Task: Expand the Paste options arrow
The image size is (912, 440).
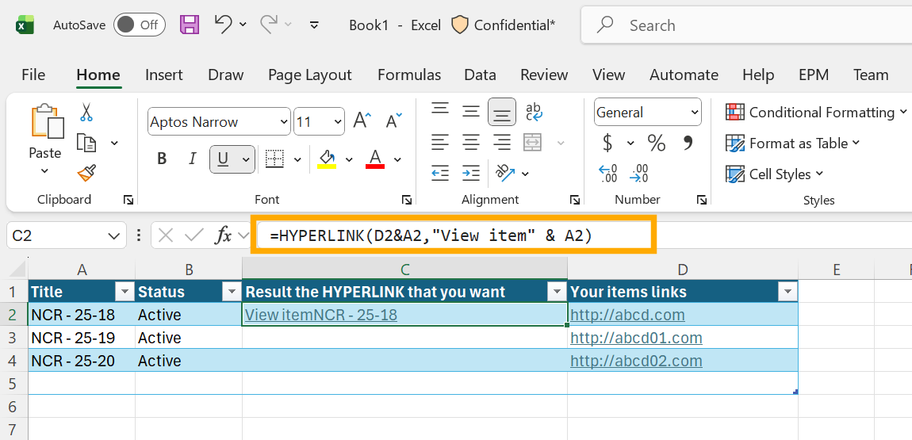Action: point(44,171)
